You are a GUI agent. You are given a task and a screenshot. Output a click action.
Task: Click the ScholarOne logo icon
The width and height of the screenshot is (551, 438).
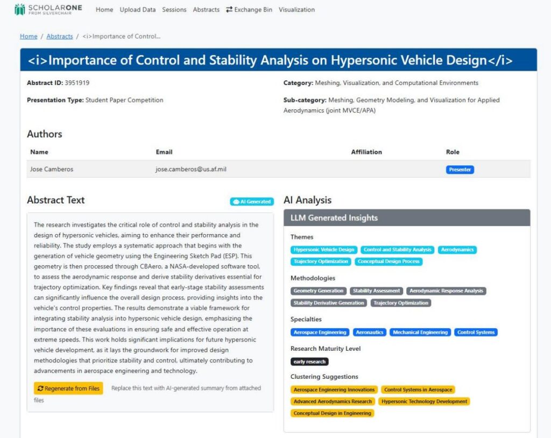[x=20, y=10]
